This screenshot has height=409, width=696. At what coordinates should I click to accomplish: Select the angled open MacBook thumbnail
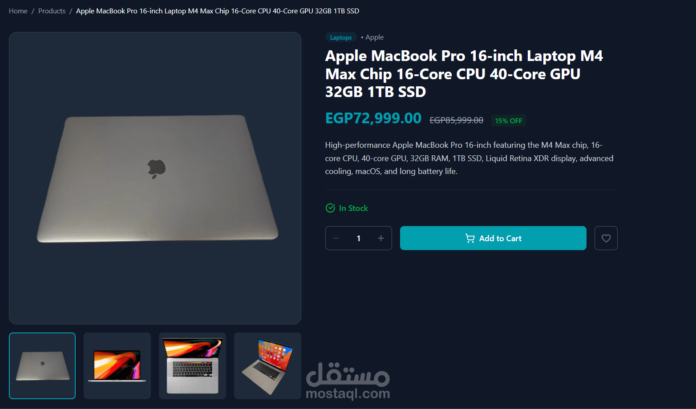coord(267,366)
